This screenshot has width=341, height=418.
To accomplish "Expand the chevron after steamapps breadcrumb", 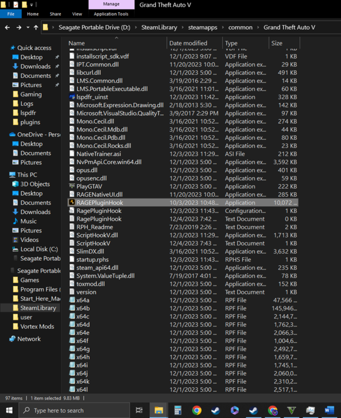I will tap(223, 27).
